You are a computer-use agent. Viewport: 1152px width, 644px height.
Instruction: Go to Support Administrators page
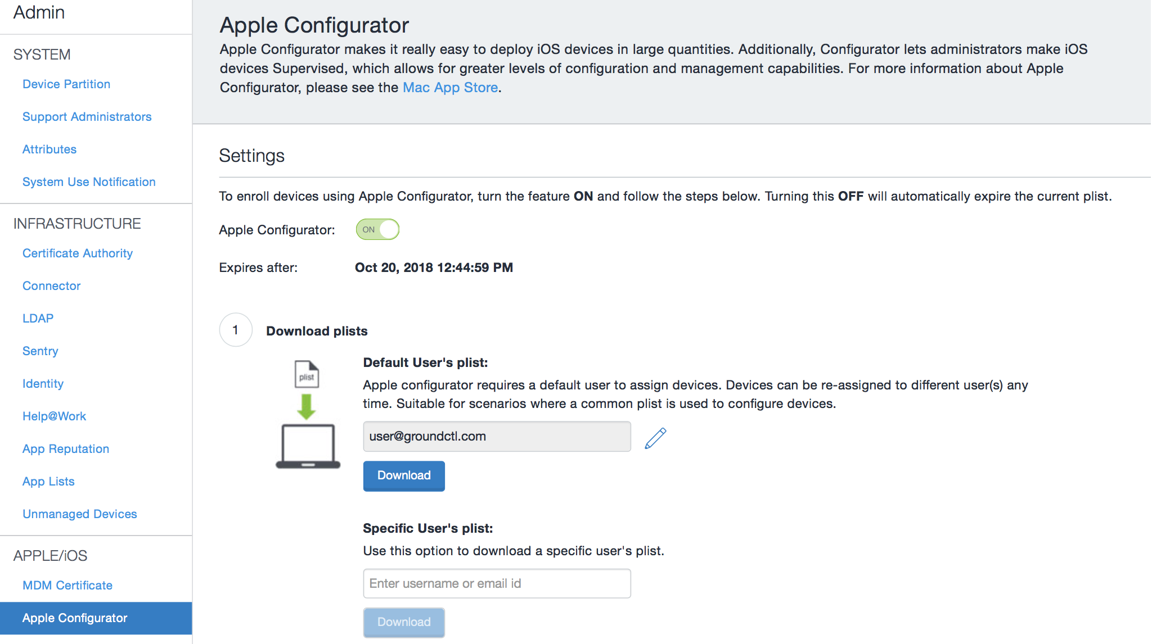click(x=87, y=117)
